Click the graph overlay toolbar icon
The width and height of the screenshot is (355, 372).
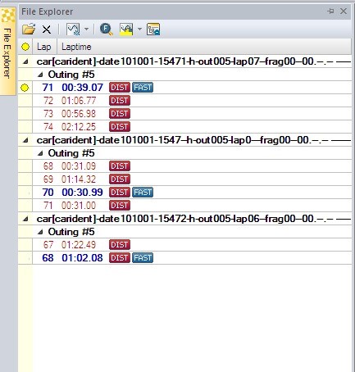click(73, 29)
